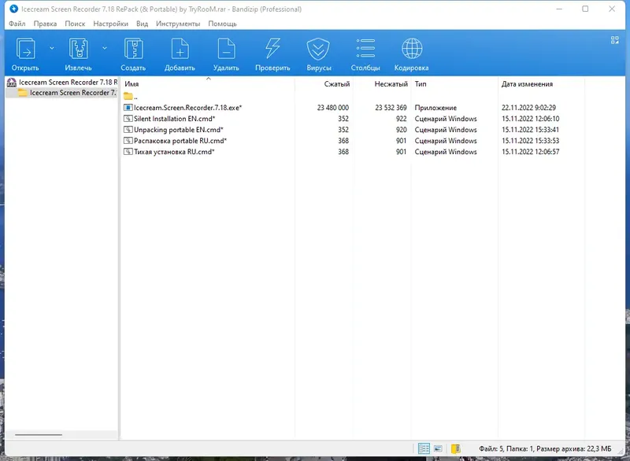Maximize the Bandizip window
Image resolution: width=630 pixels, height=461 pixels.
click(585, 9)
